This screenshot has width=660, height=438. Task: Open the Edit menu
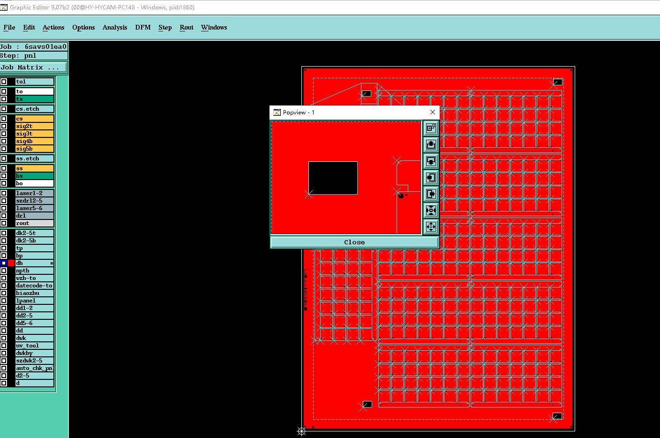[29, 27]
